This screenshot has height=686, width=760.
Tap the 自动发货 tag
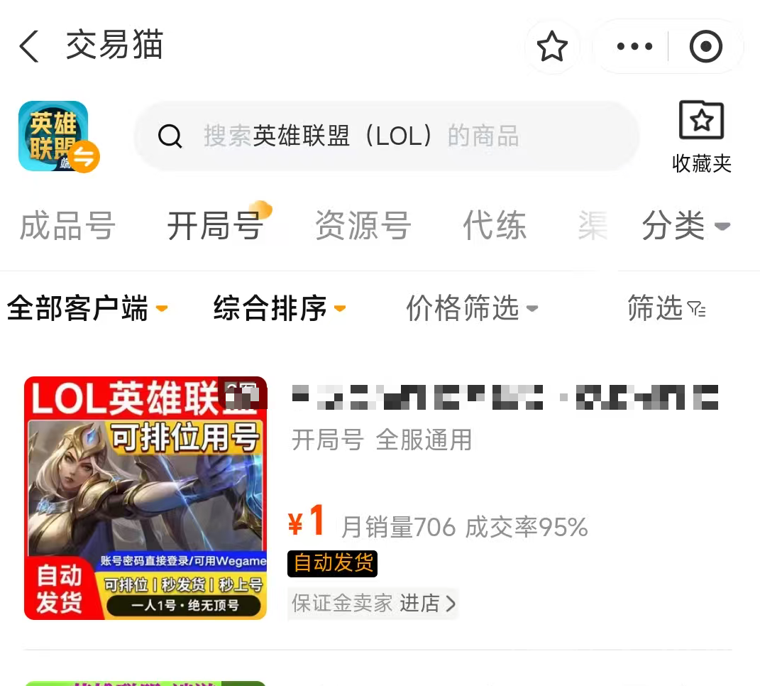coord(333,564)
